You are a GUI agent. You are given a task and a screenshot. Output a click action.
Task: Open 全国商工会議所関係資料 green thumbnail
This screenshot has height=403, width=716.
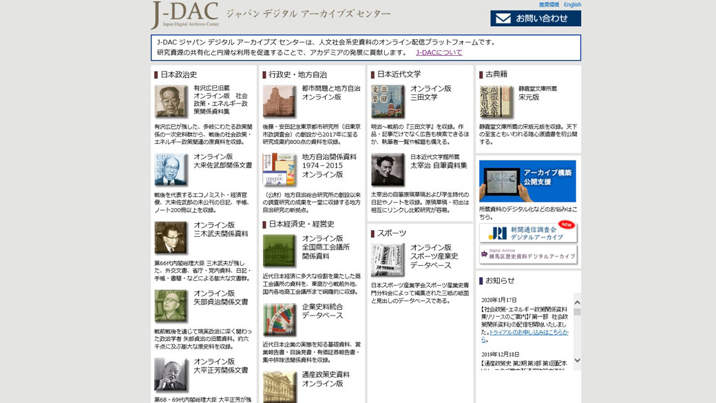click(x=279, y=251)
